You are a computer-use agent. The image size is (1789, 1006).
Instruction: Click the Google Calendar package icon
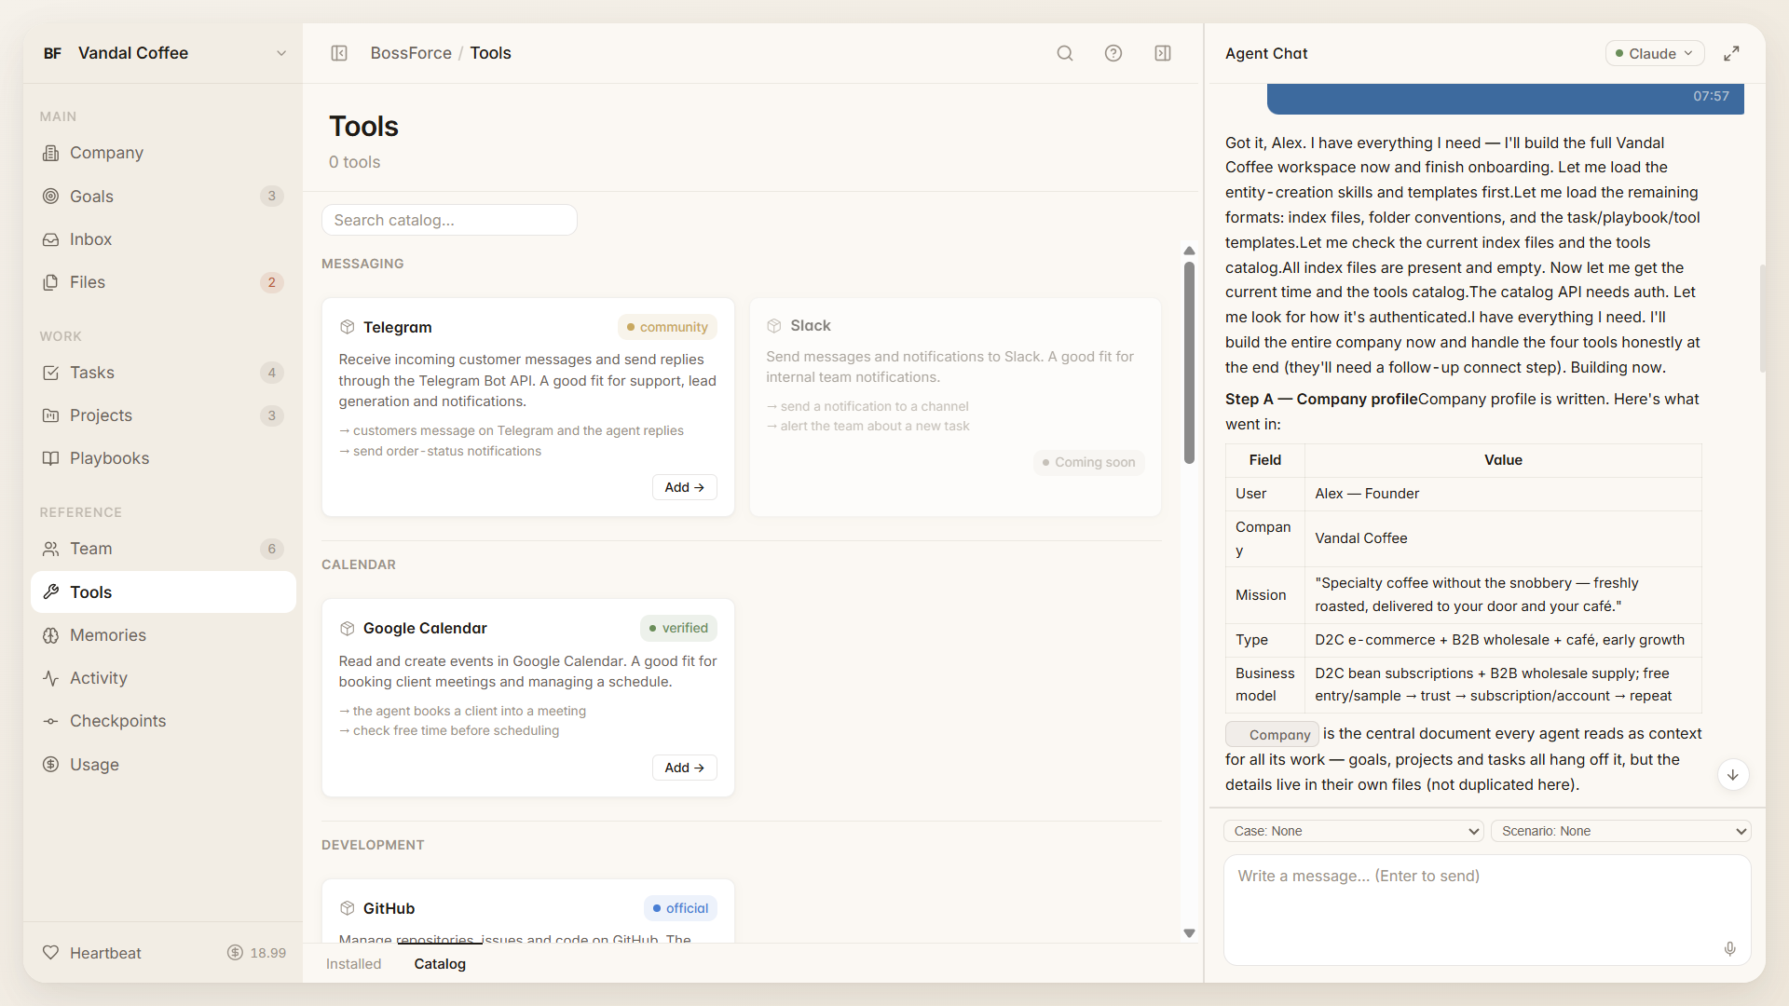point(347,628)
